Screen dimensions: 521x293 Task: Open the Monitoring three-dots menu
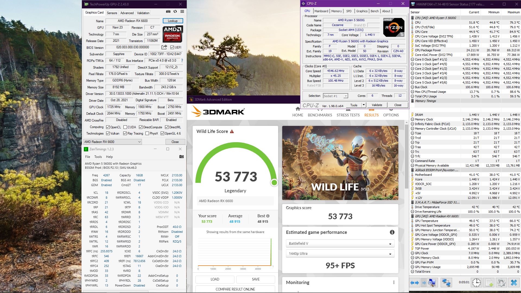click(x=394, y=282)
